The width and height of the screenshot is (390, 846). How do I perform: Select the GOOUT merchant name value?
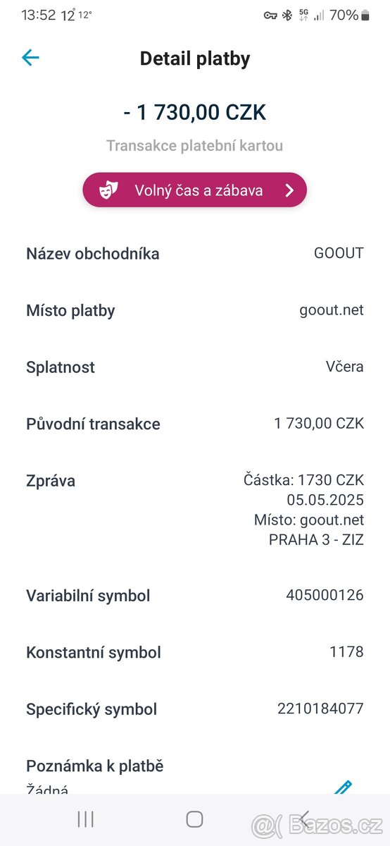[339, 253]
